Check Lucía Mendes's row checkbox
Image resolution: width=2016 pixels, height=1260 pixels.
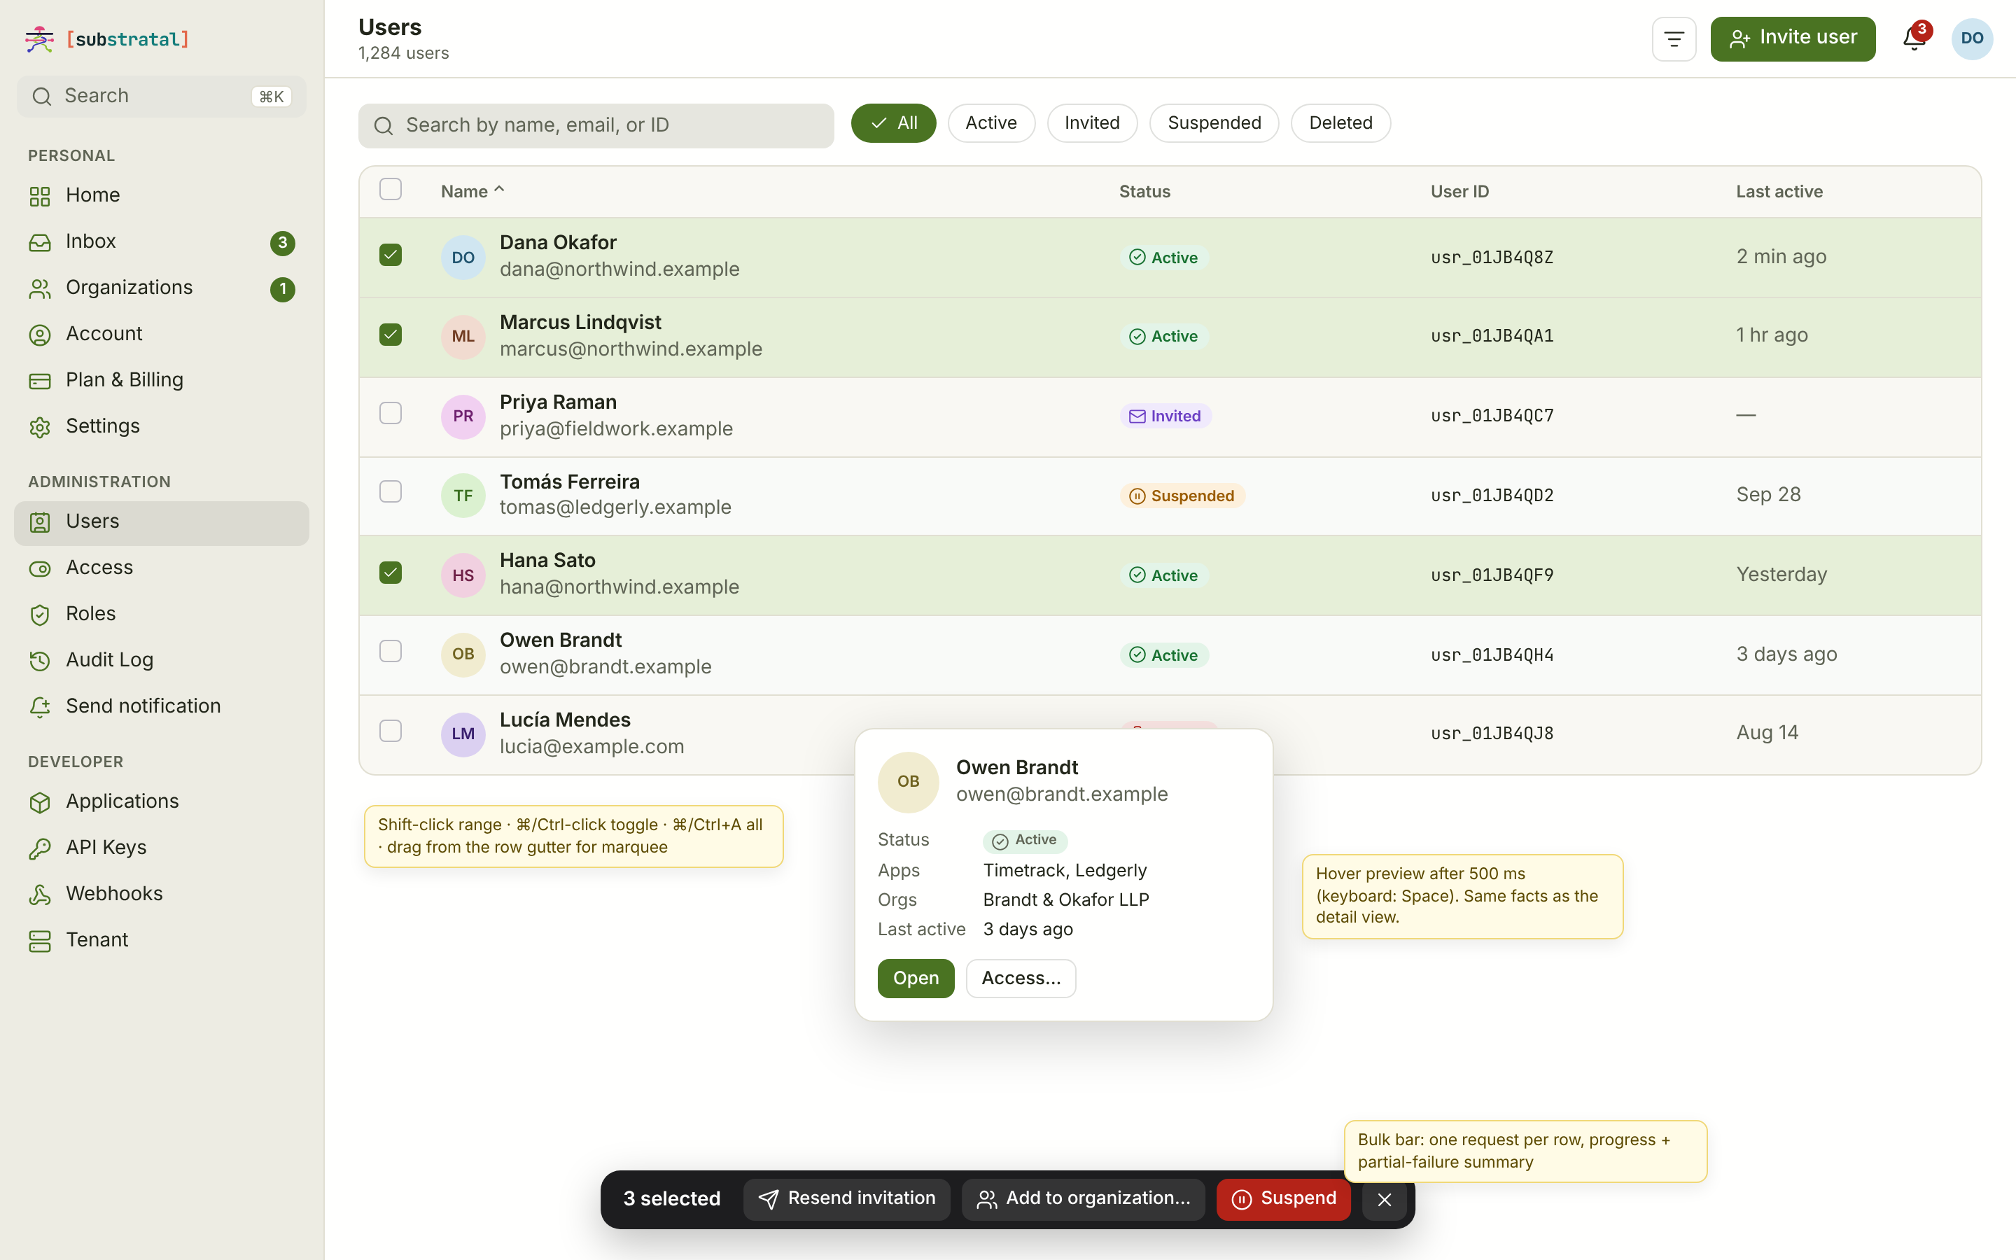tap(390, 731)
